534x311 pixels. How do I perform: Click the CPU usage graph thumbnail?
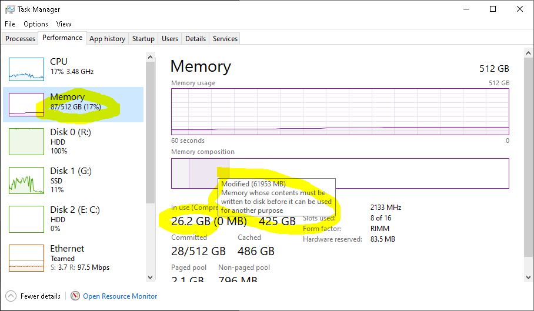[26, 69]
